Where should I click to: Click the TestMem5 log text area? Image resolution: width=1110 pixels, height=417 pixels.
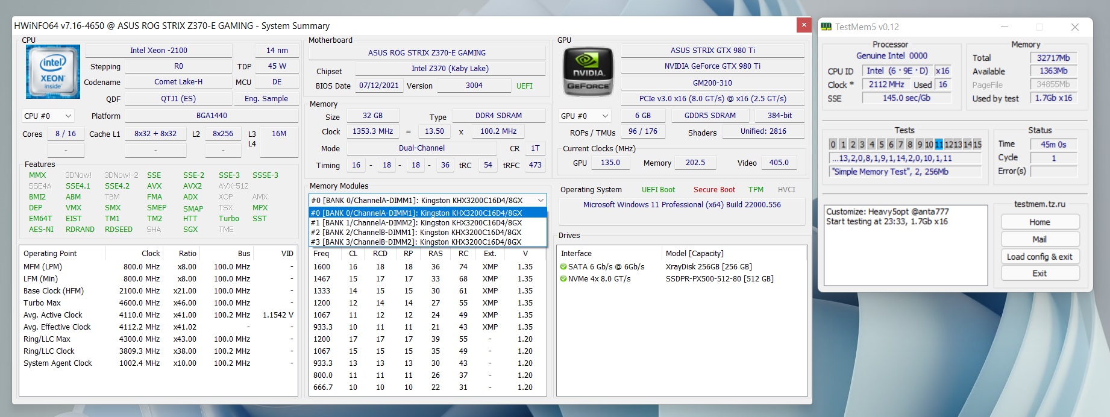point(906,245)
